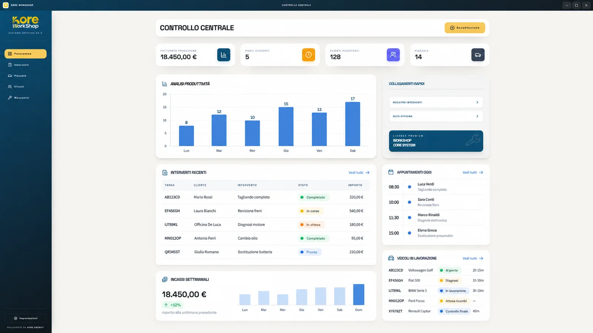This screenshot has height=333, width=593.
Task: Click the users icon on Clienti Registrati card
Action: (393, 55)
